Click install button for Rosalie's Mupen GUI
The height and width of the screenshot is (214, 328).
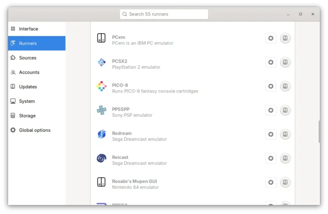coord(285,182)
